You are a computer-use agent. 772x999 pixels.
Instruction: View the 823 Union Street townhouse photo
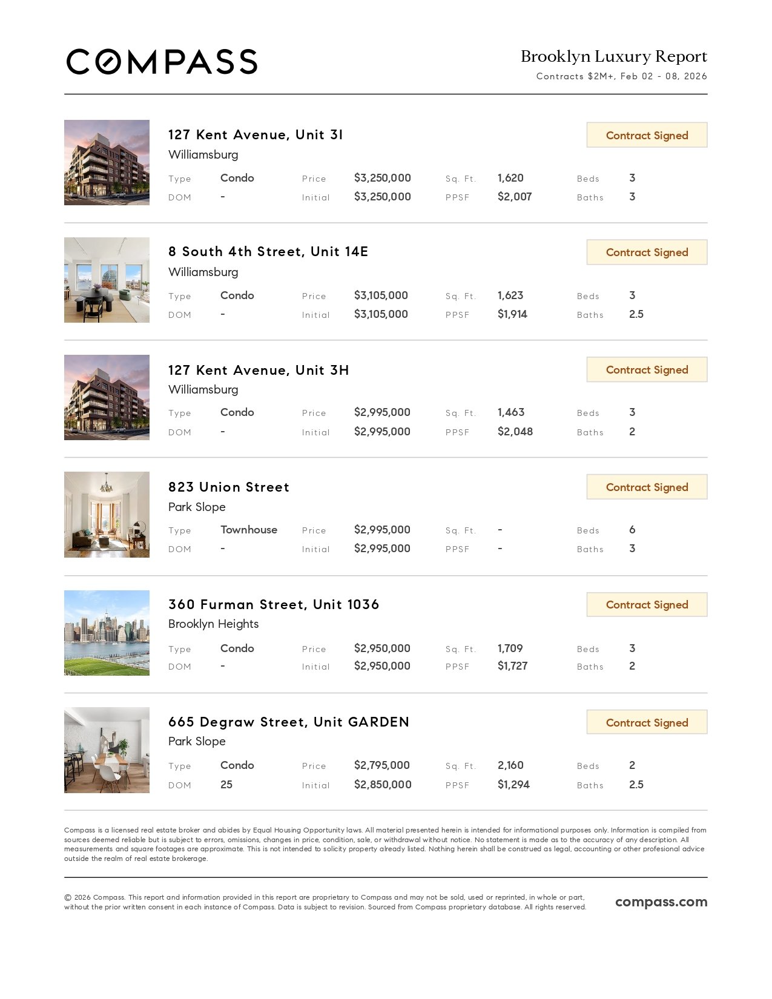(107, 515)
